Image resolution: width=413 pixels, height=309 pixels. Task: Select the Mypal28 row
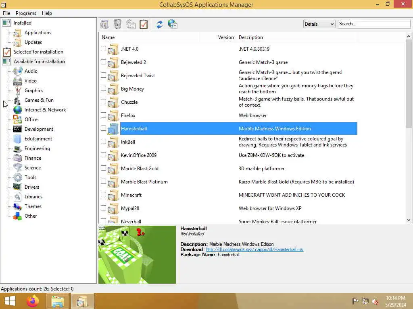click(228, 208)
